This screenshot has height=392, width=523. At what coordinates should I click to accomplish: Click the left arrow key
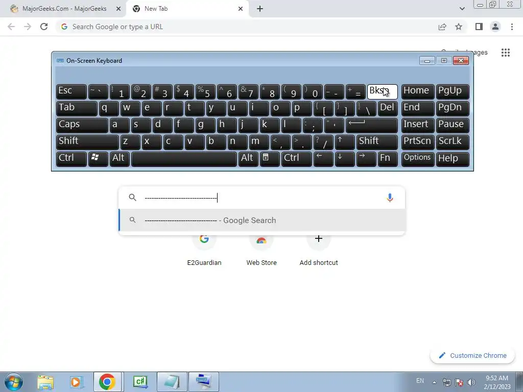(x=323, y=159)
